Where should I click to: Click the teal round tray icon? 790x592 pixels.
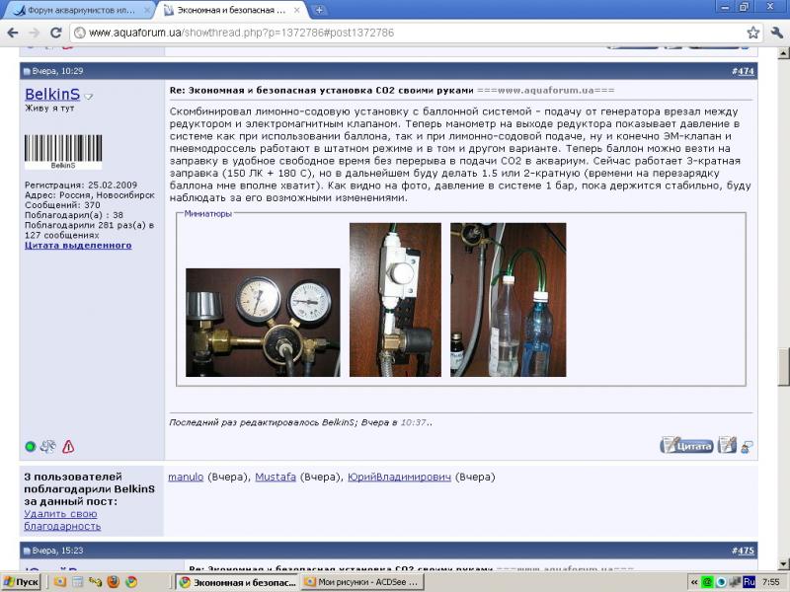tap(721, 582)
